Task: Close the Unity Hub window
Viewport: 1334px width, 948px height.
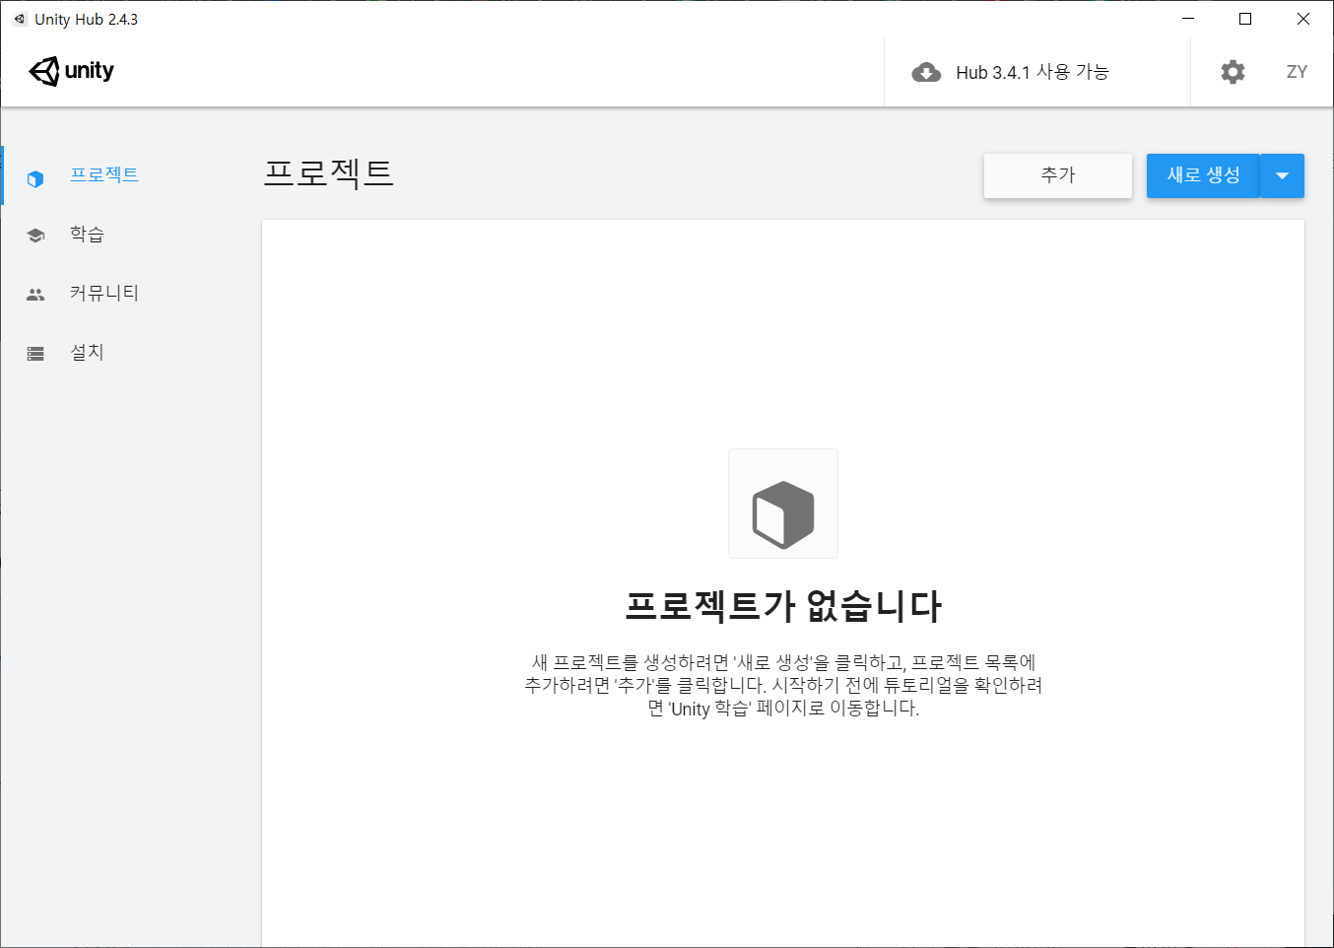Action: 1302,19
